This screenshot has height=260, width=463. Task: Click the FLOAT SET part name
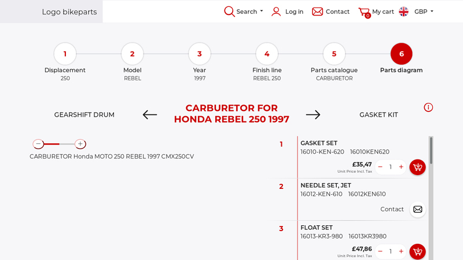[x=317, y=228]
